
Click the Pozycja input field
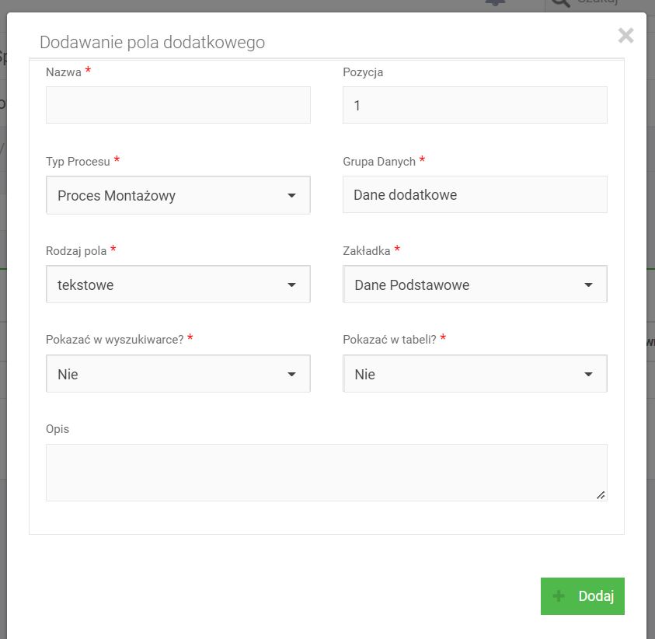[475, 105]
